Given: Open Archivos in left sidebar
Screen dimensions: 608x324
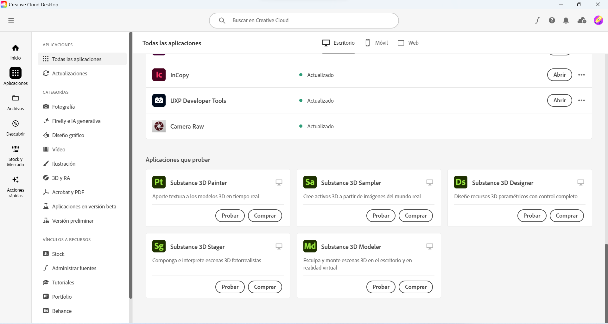Looking at the screenshot, I should [16, 102].
